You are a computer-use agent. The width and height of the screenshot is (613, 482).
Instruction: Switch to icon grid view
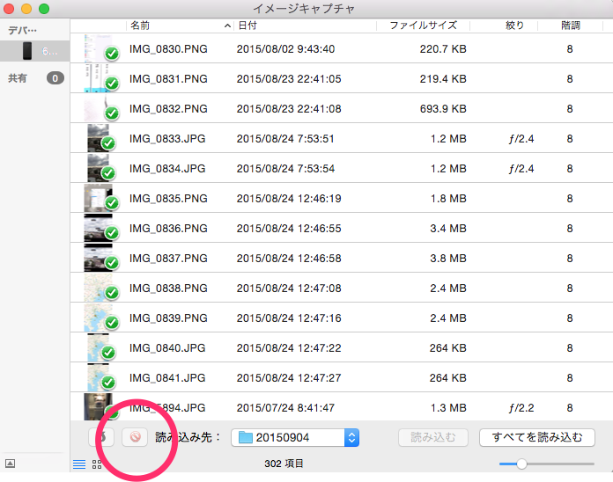coord(97,464)
